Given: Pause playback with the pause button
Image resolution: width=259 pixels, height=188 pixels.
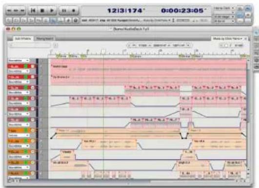Looking at the screenshot, I should point(64,11).
